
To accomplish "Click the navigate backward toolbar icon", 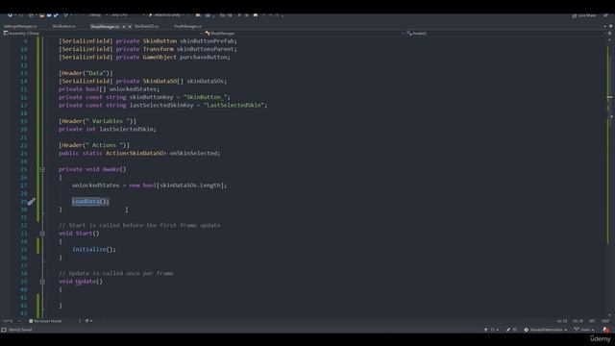I will (x=10, y=15).
